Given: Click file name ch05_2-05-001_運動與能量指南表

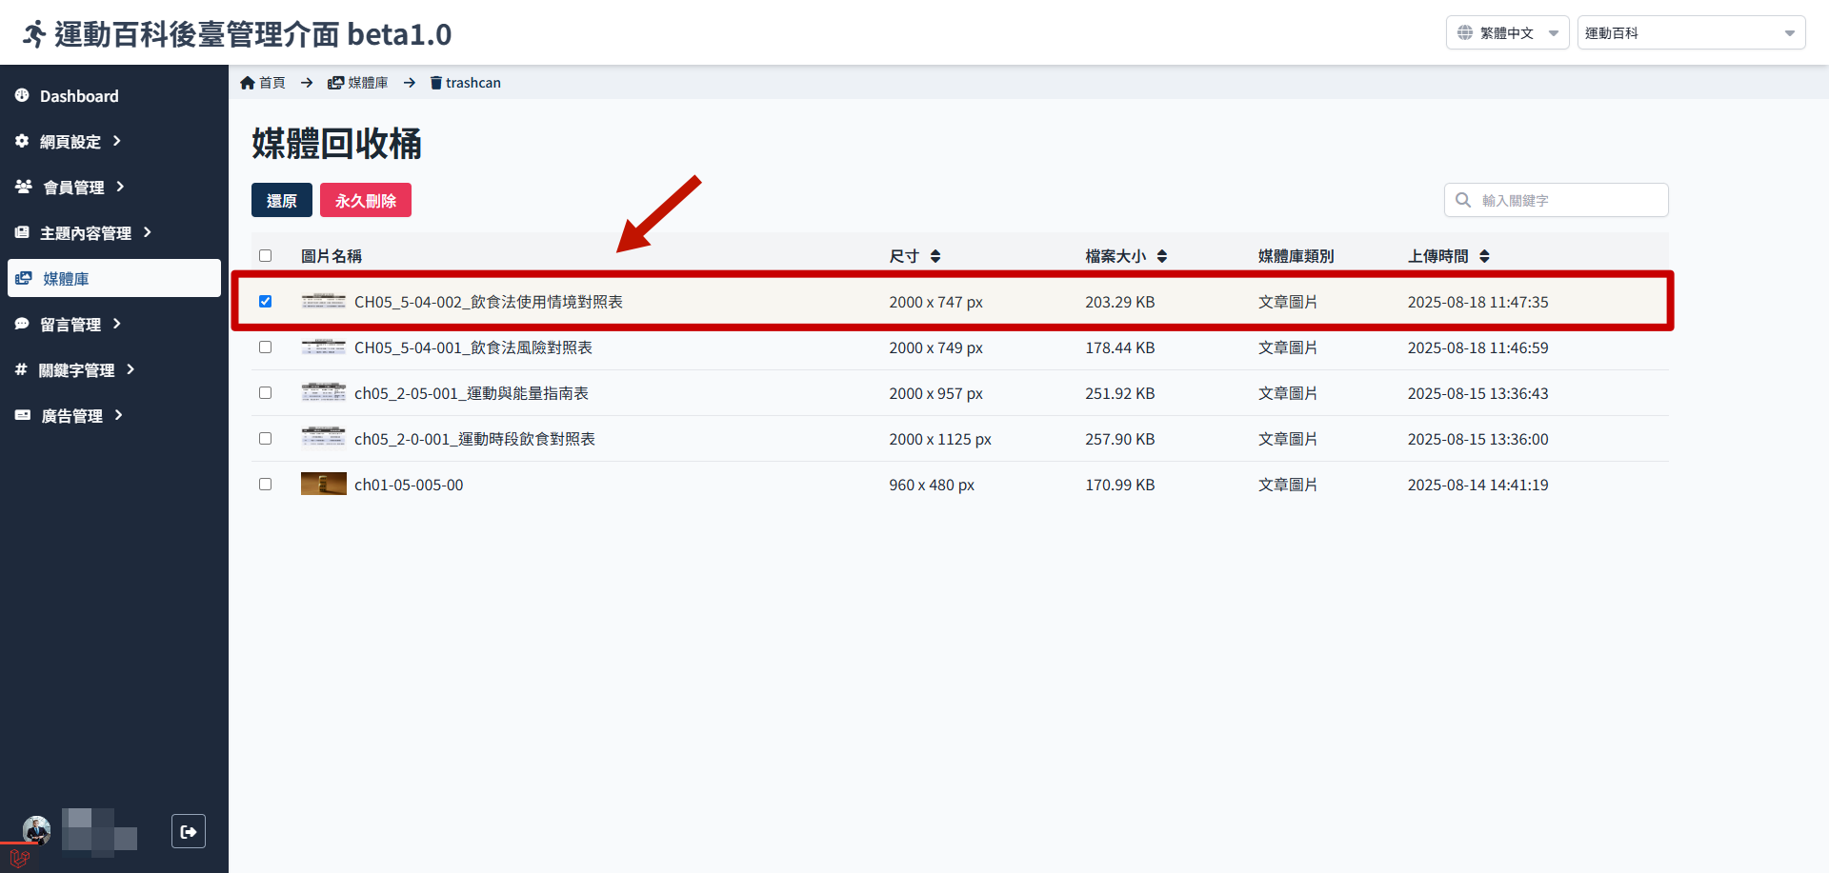Looking at the screenshot, I should pyautogui.click(x=472, y=393).
